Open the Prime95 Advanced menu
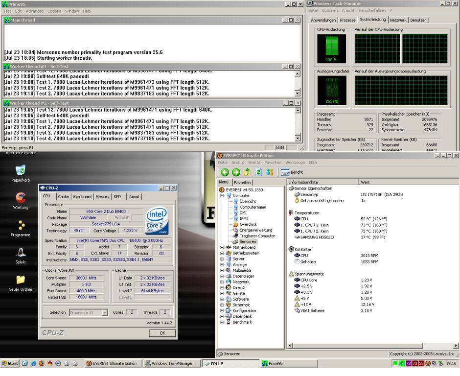Viewport: 460px width, 376px height. click(x=34, y=11)
